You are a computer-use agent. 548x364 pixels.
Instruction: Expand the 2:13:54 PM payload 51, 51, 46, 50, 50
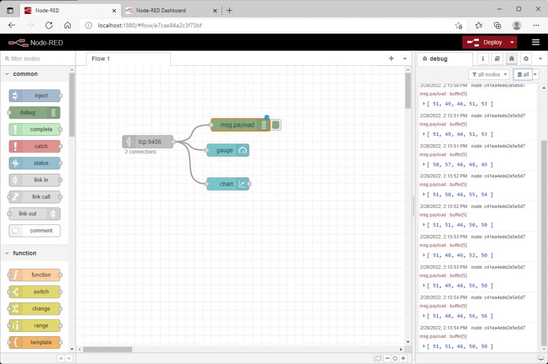point(424,346)
